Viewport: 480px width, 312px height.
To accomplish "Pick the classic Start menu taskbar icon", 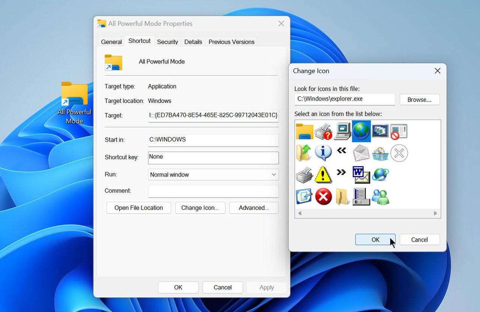I will tap(361, 196).
